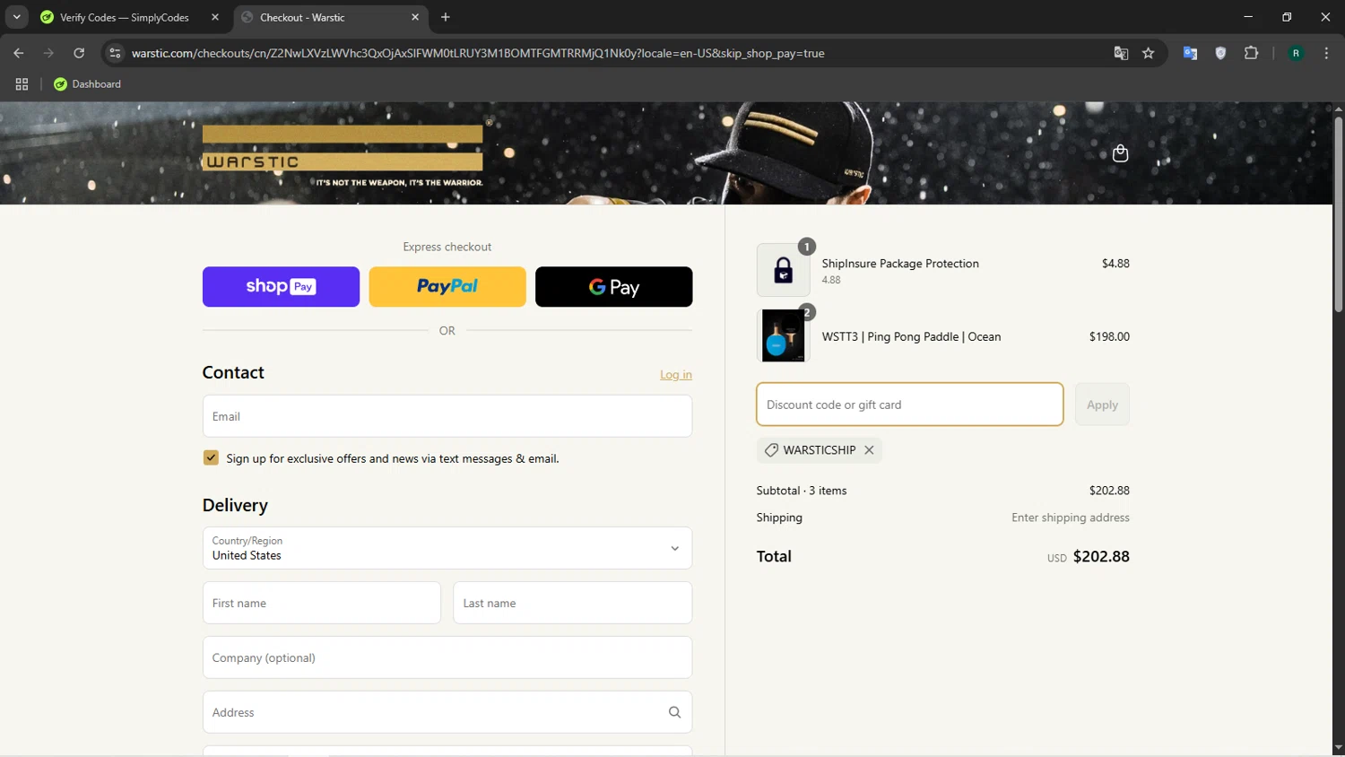Pay with Shop Pay
Image resolution: width=1345 pixels, height=757 pixels.
click(281, 287)
